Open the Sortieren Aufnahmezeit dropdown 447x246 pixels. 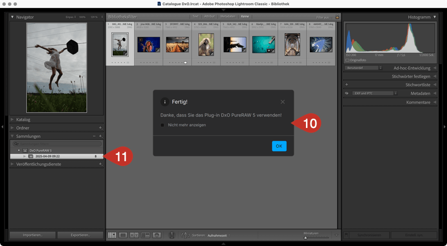[x=219, y=236]
